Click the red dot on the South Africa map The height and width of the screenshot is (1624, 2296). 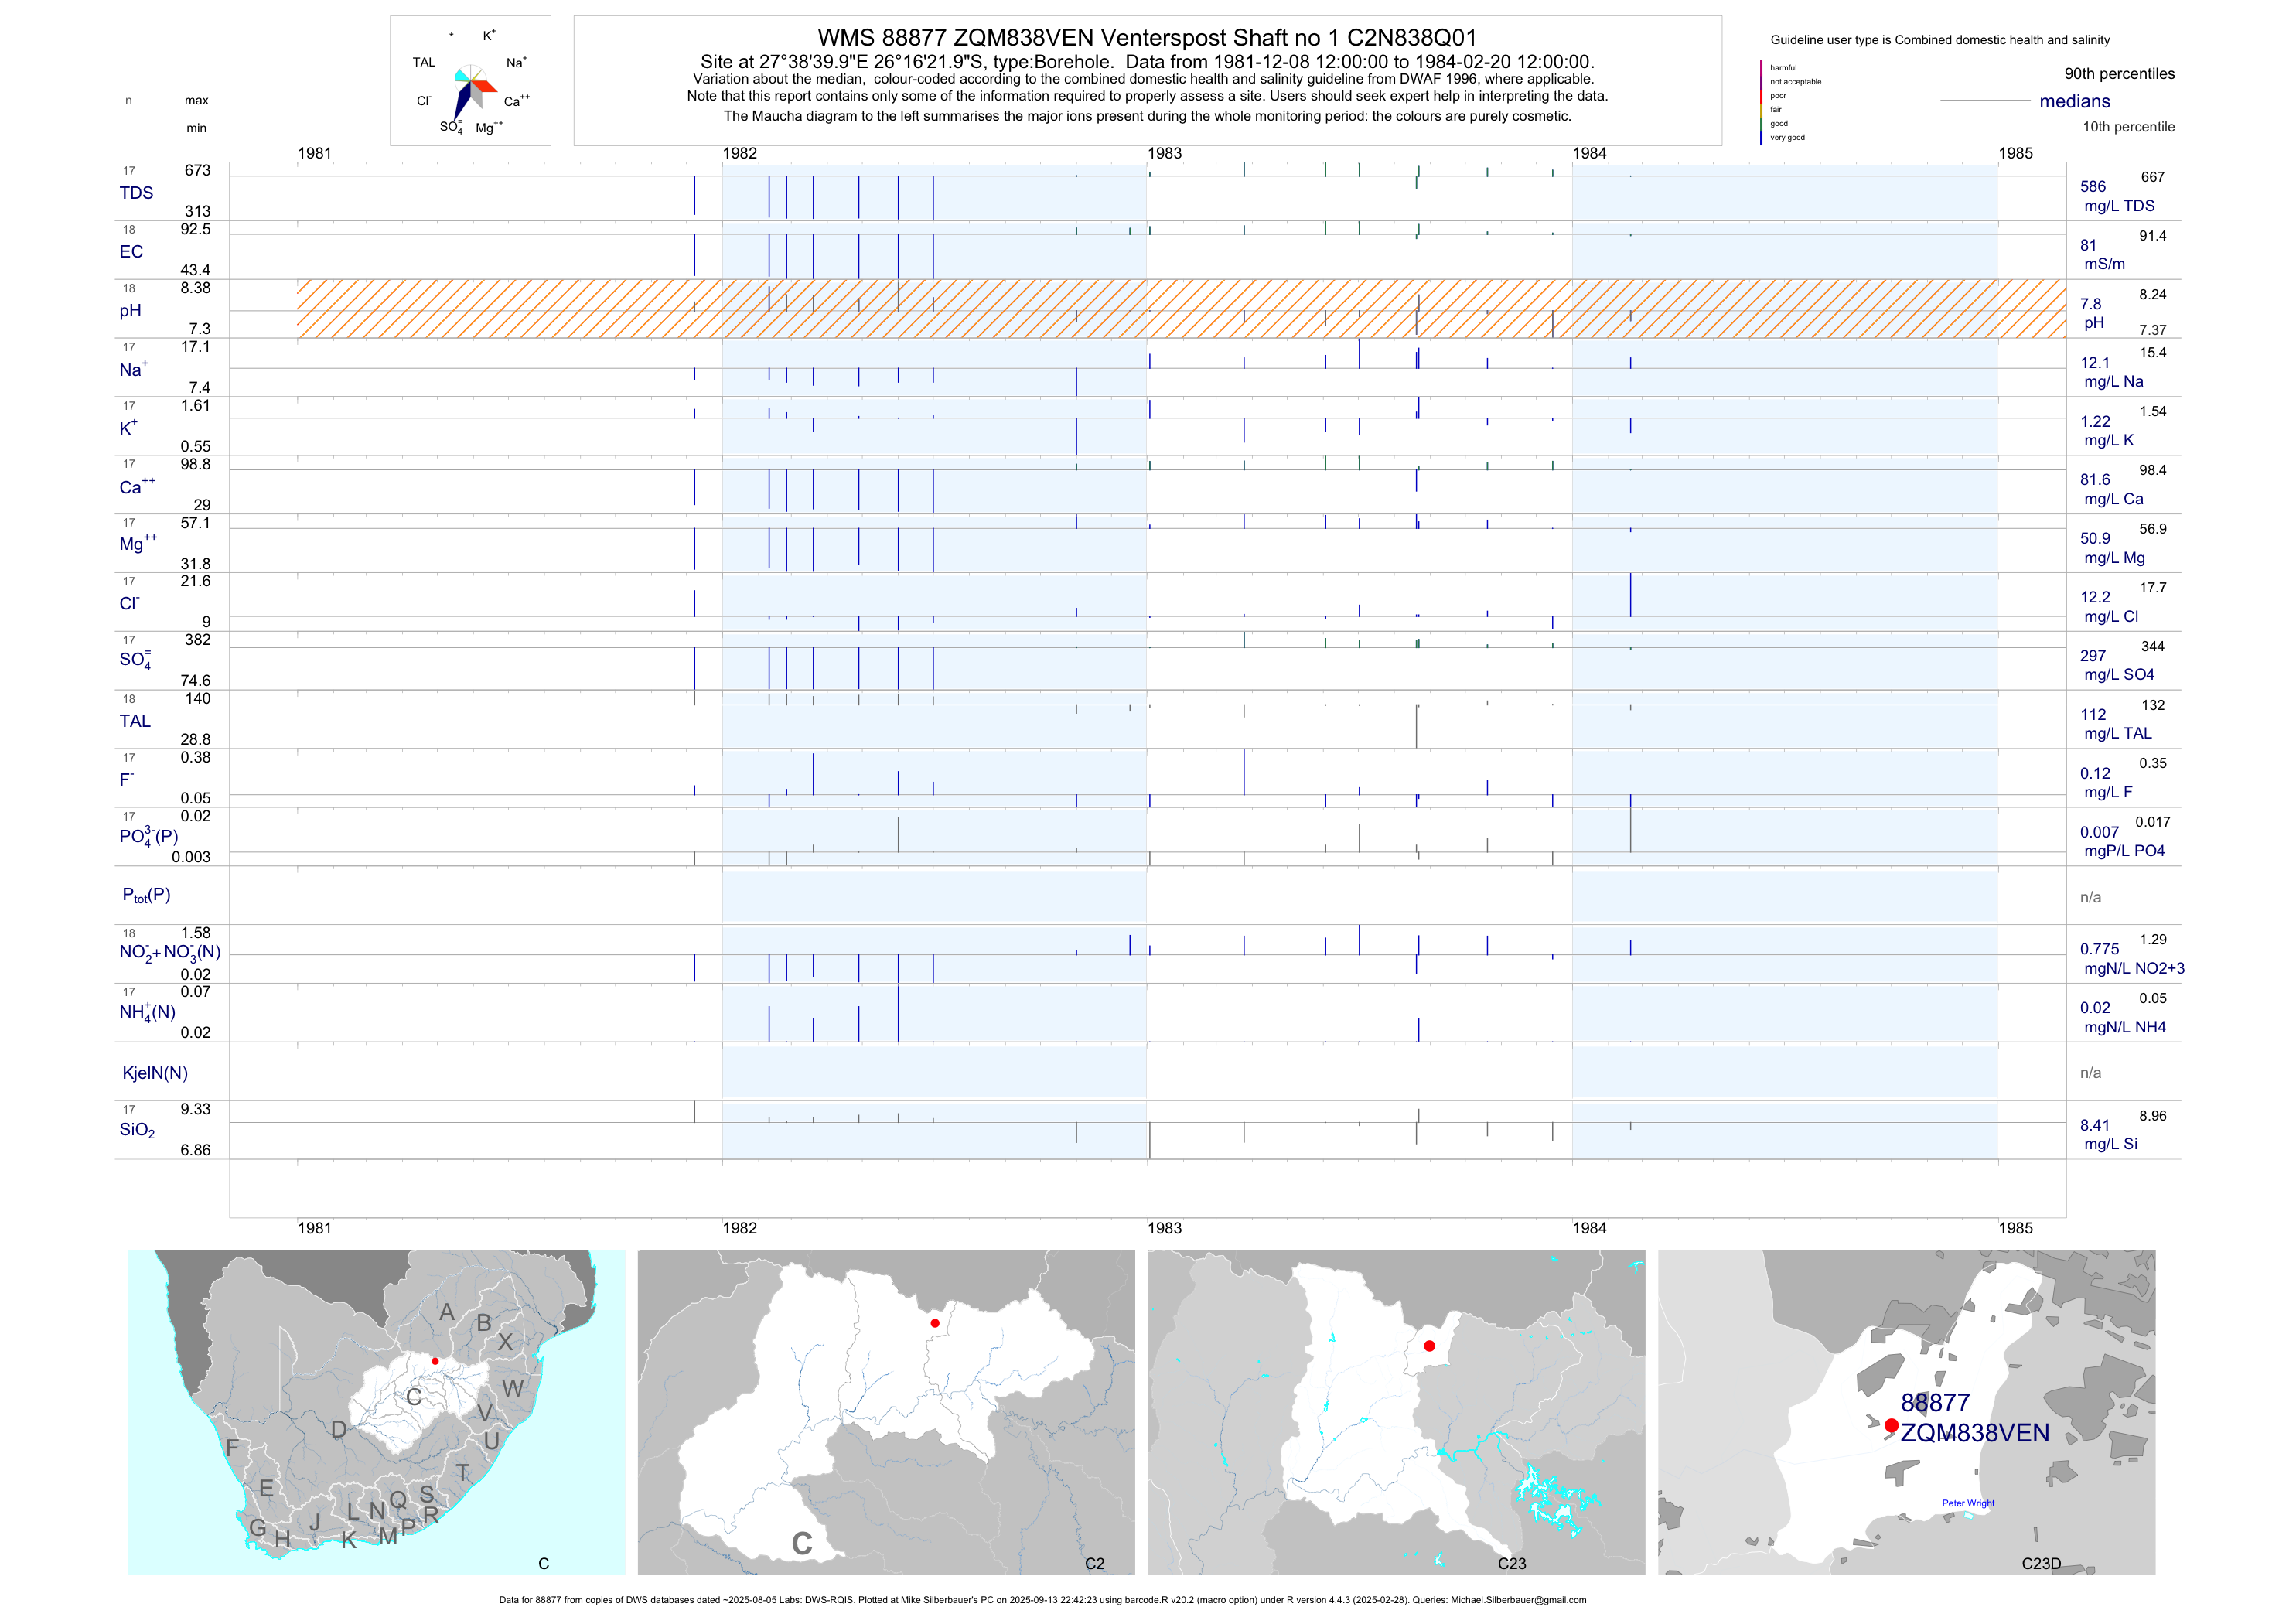coord(435,1361)
